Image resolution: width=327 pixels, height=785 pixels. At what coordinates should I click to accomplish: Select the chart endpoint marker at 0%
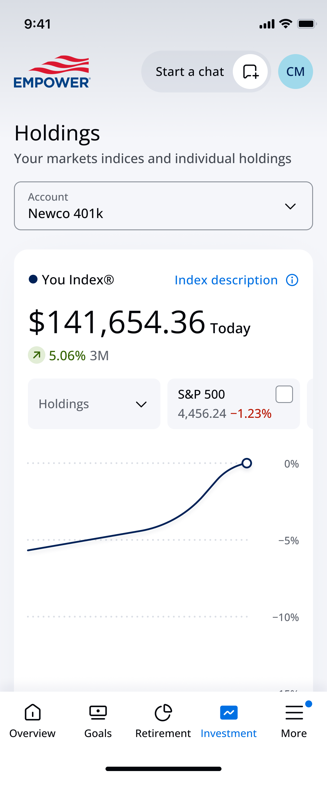[246, 463]
